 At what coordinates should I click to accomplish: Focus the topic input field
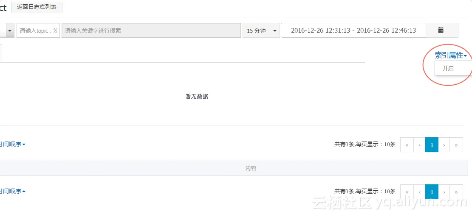(x=38, y=31)
